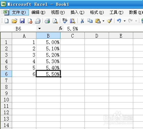The image size is (143, 129).
Task: Click the Excel workbook icon left of File menu
Action: pyautogui.click(x=6, y=12)
